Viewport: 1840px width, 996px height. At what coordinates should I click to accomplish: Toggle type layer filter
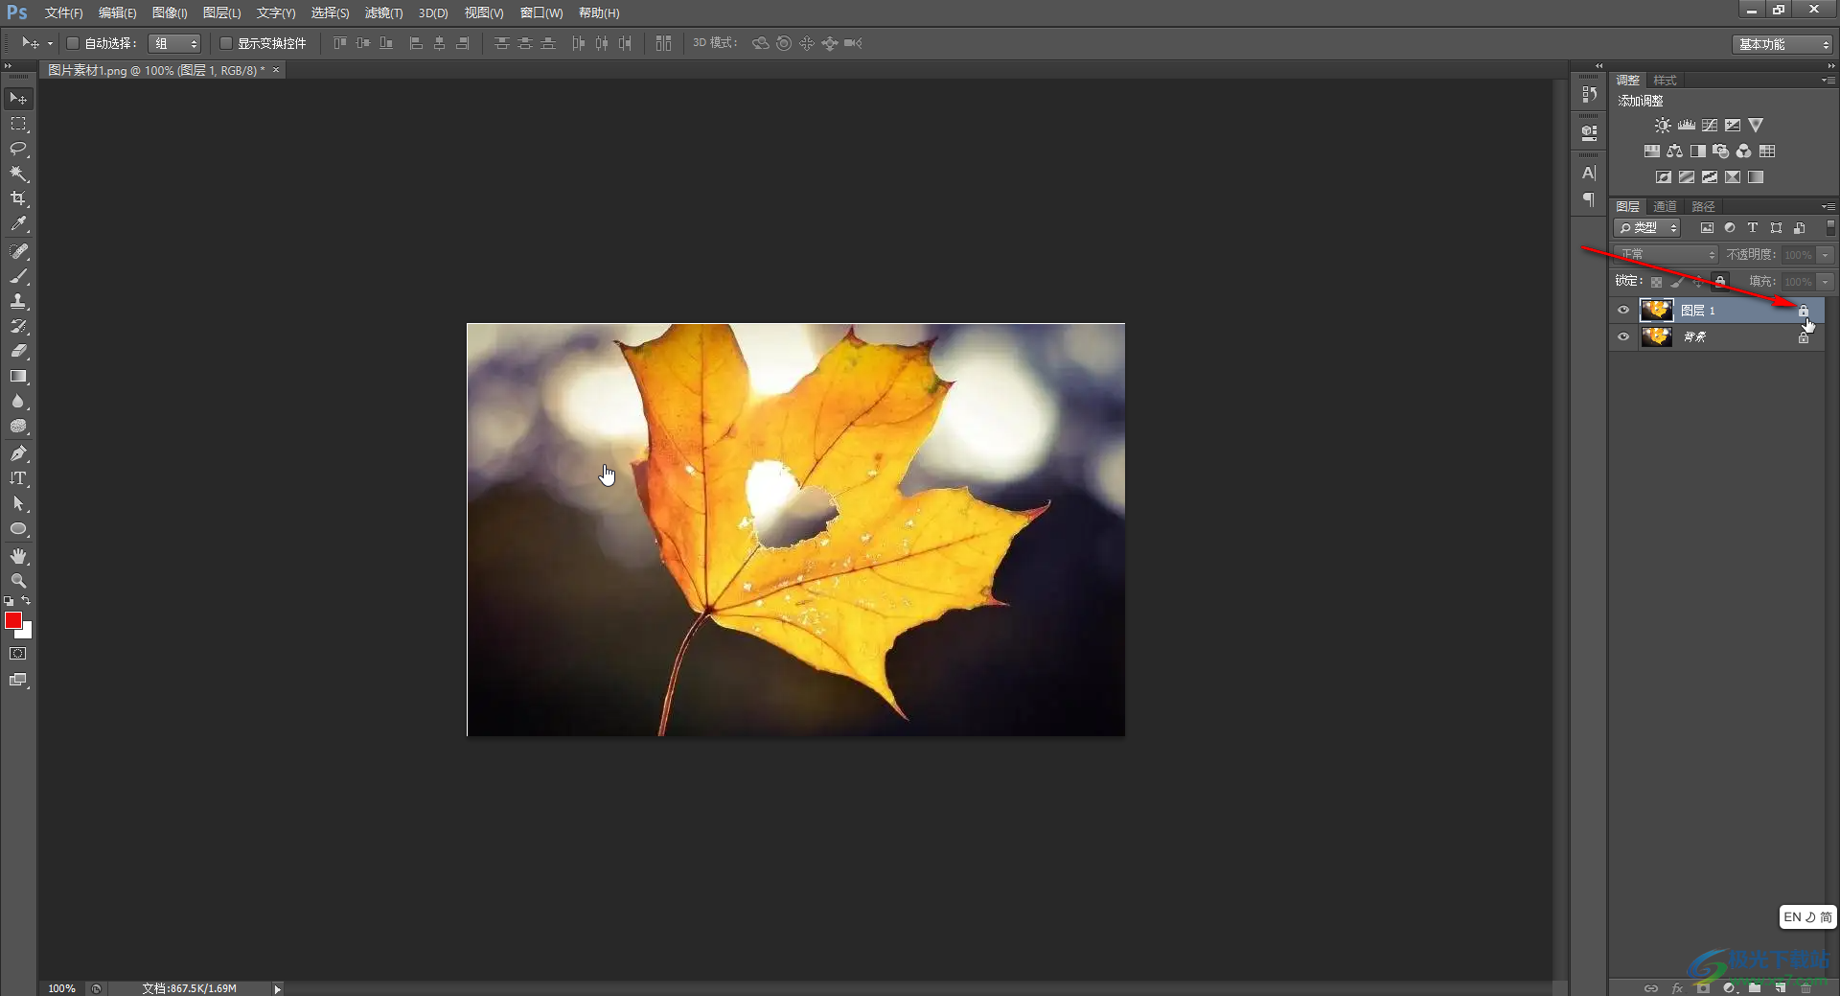pos(1753,228)
